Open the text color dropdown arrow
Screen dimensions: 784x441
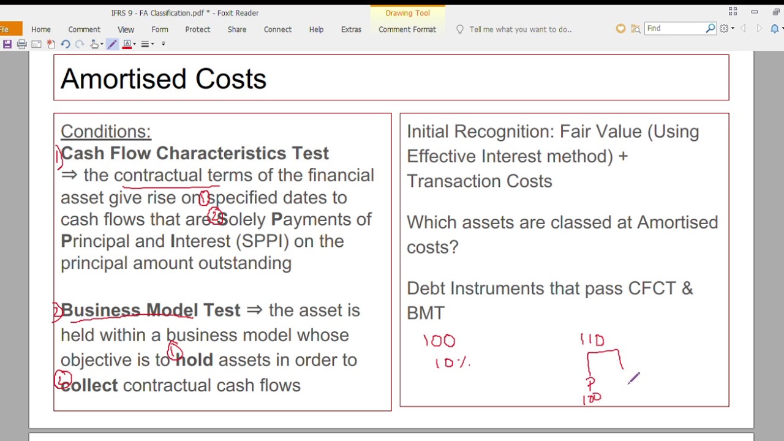click(x=134, y=44)
